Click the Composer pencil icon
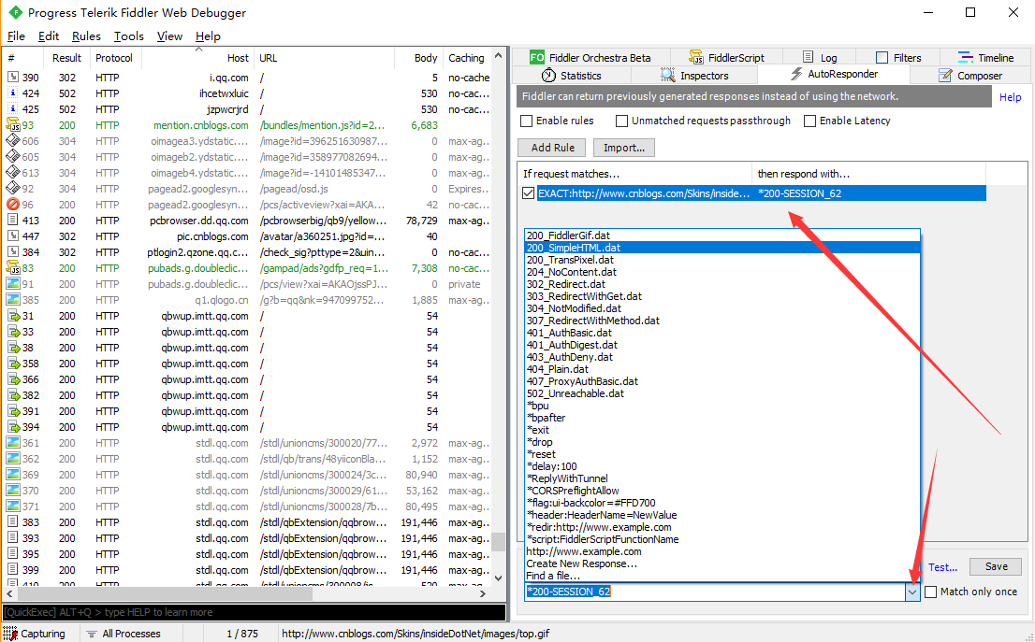 [945, 75]
